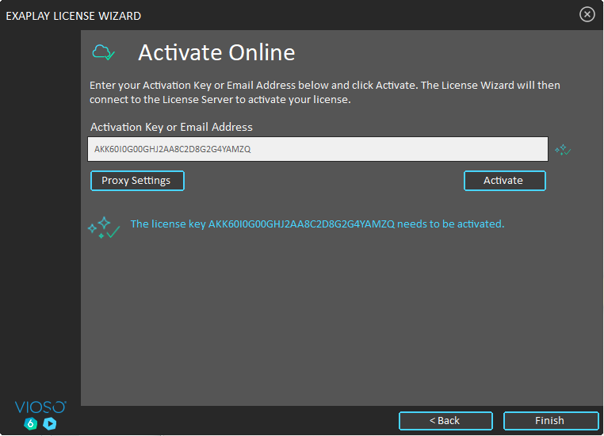The image size is (604, 436).
Task: Click the blue Exaplay play icon
Action: 50,423
